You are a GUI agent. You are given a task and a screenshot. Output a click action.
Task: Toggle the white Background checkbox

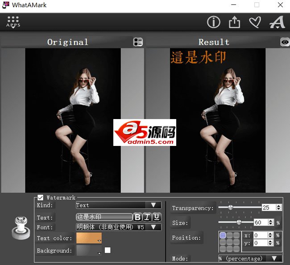108,250
